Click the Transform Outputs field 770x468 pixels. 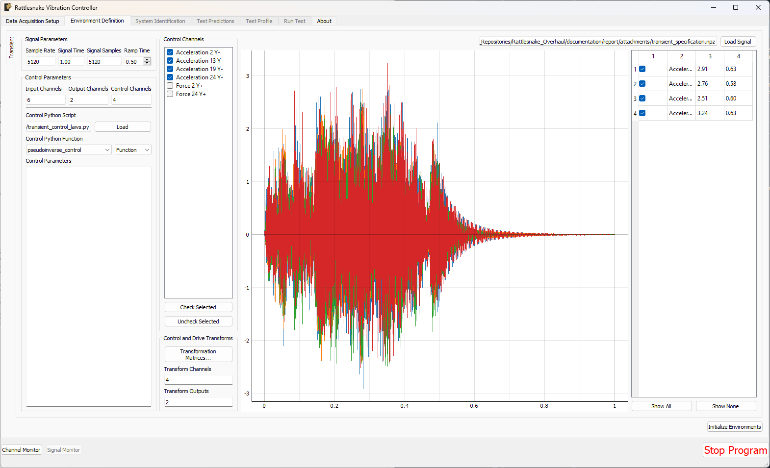[x=198, y=402]
